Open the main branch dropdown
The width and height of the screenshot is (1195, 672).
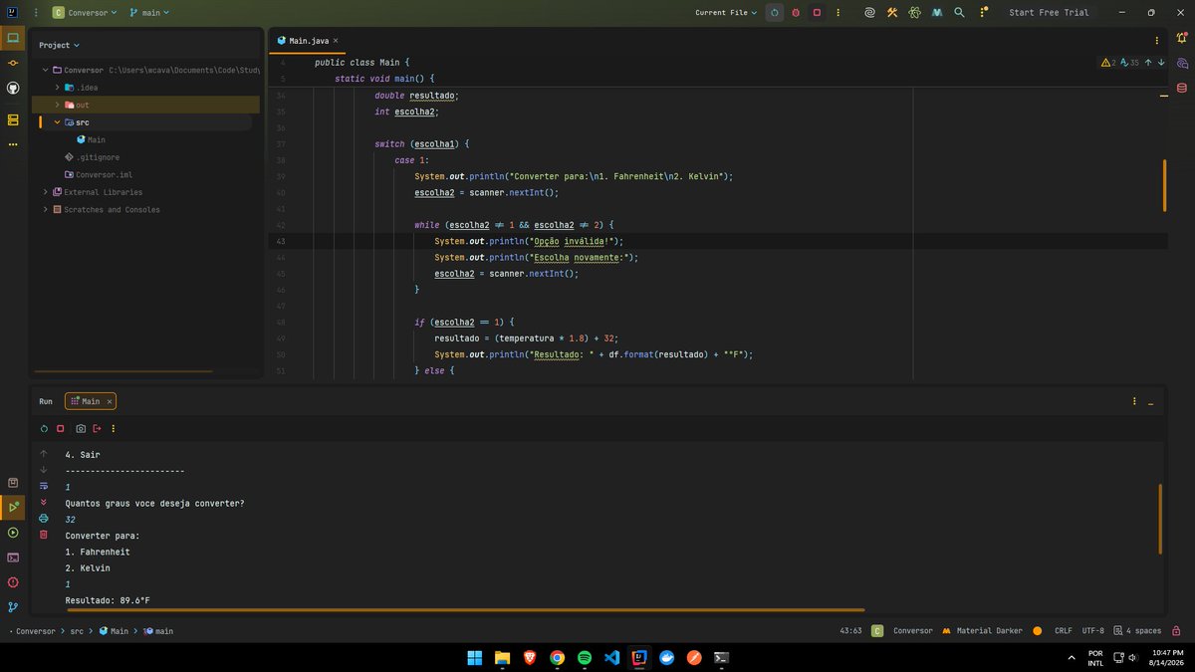tap(149, 13)
